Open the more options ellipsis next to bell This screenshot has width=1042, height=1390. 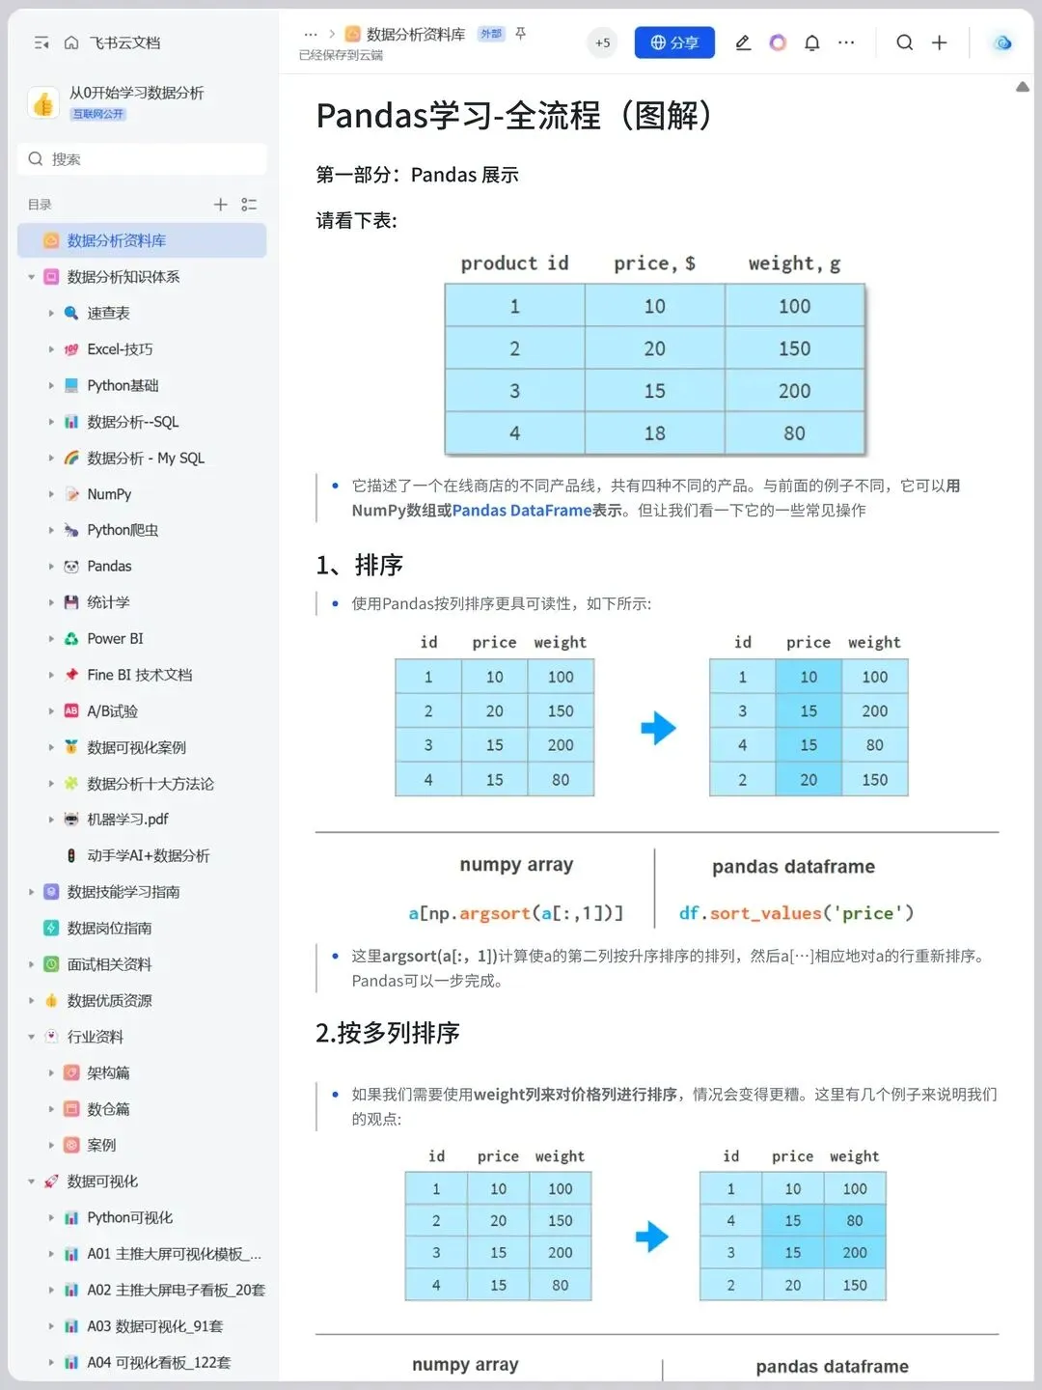pyautogui.click(x=846, y=42)
